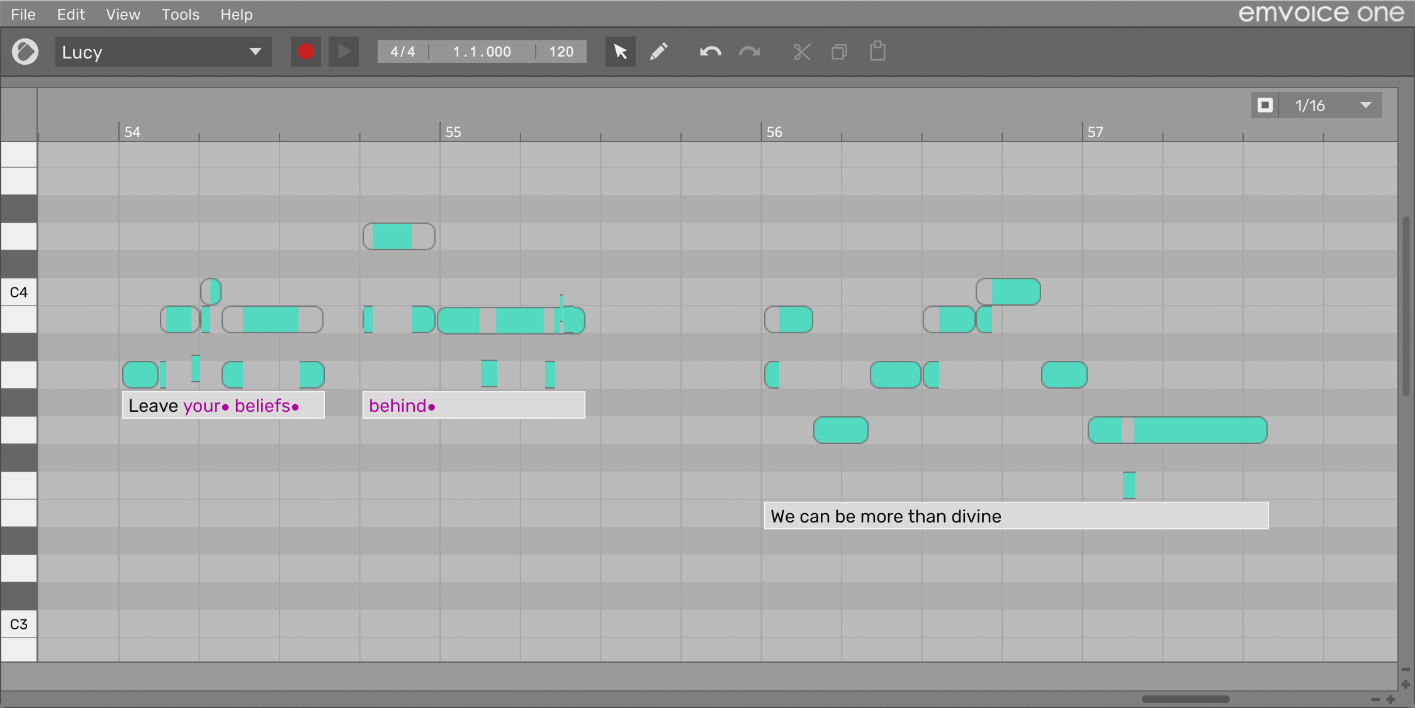Click the redo icon
Image resolution: width=1415 pixels, height=708 pixels.
coord(748,52)
